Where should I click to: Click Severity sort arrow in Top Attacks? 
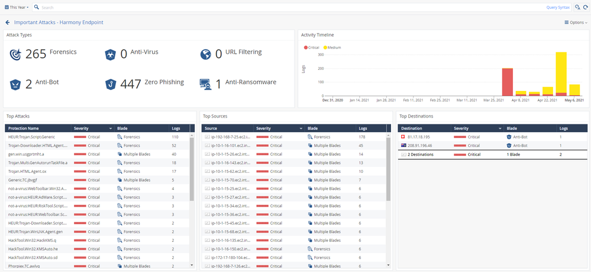pos(111,129)
